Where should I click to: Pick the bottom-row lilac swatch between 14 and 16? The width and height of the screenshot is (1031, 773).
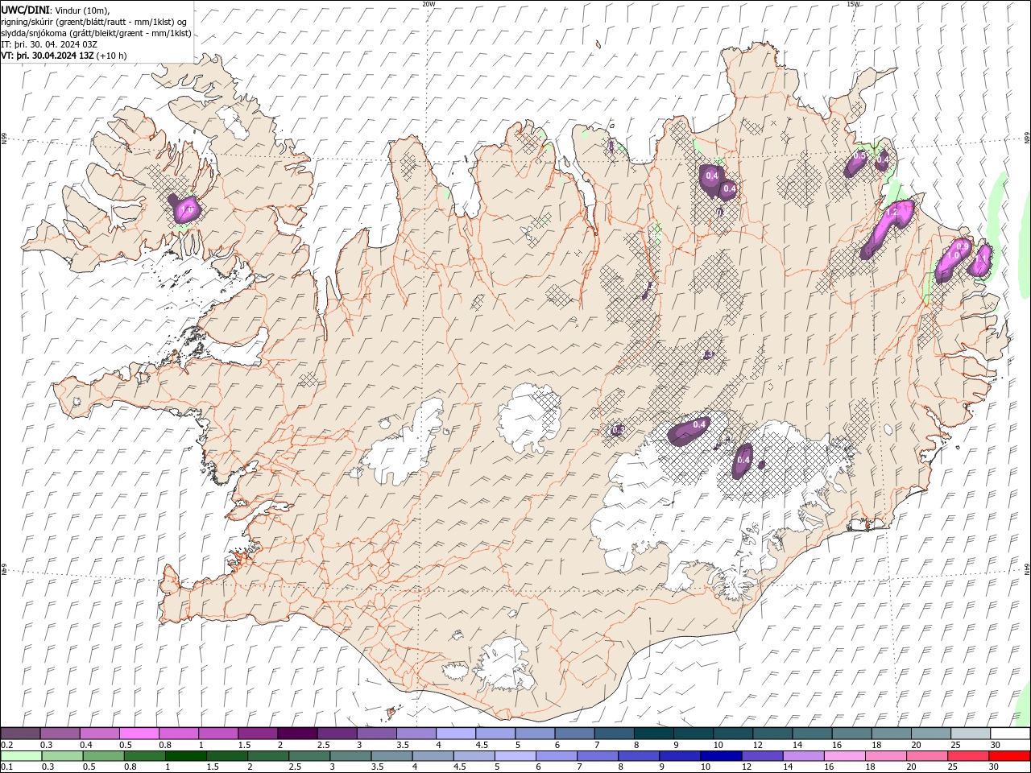pos(803,755)
